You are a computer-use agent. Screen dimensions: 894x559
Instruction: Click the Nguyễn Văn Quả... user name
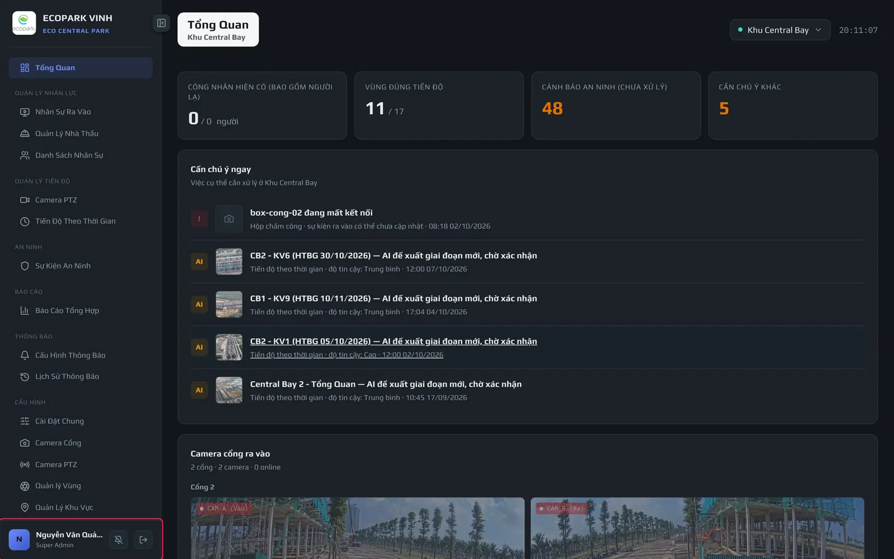69,535
